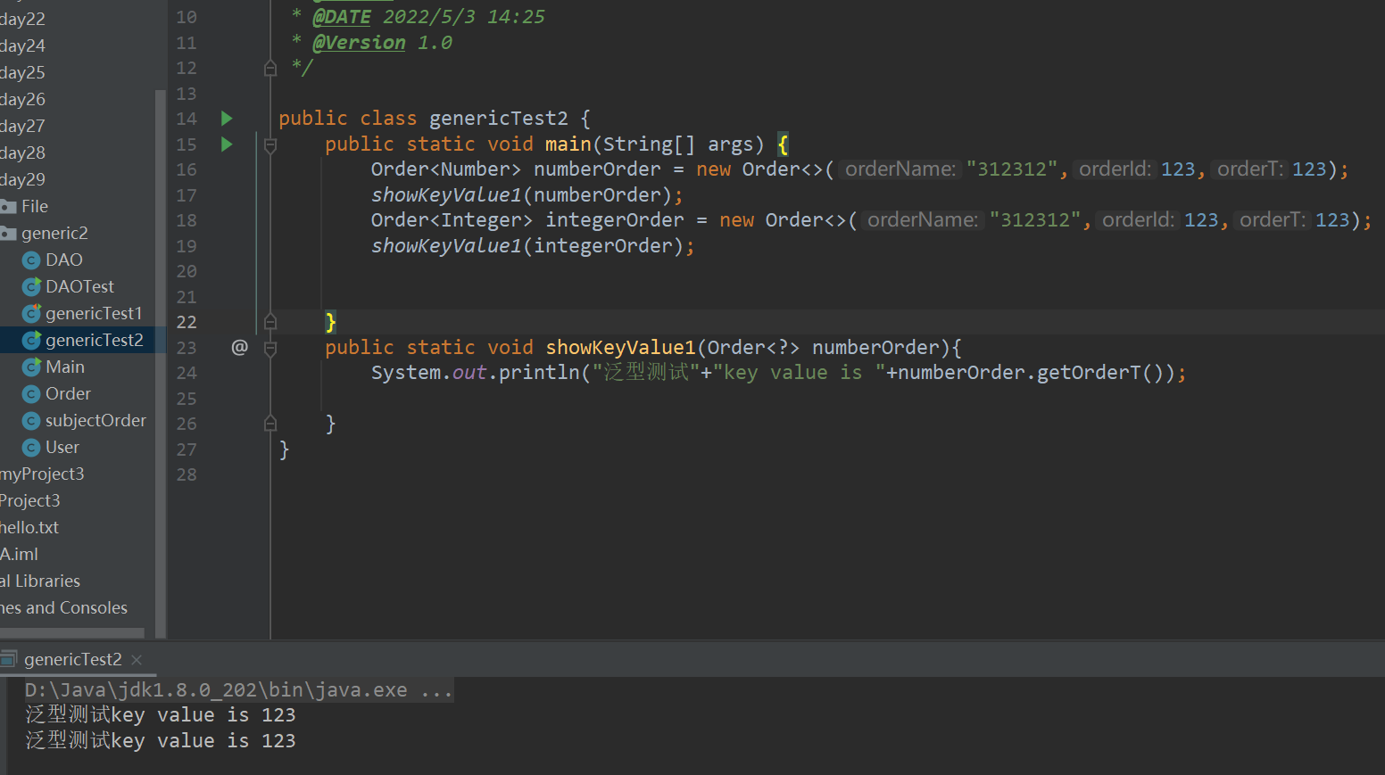
Task: Select the Main class in tree
Action: tap(64, 367)
